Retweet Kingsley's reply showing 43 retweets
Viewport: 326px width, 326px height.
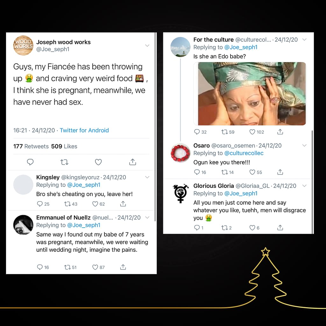pos(67,204)
